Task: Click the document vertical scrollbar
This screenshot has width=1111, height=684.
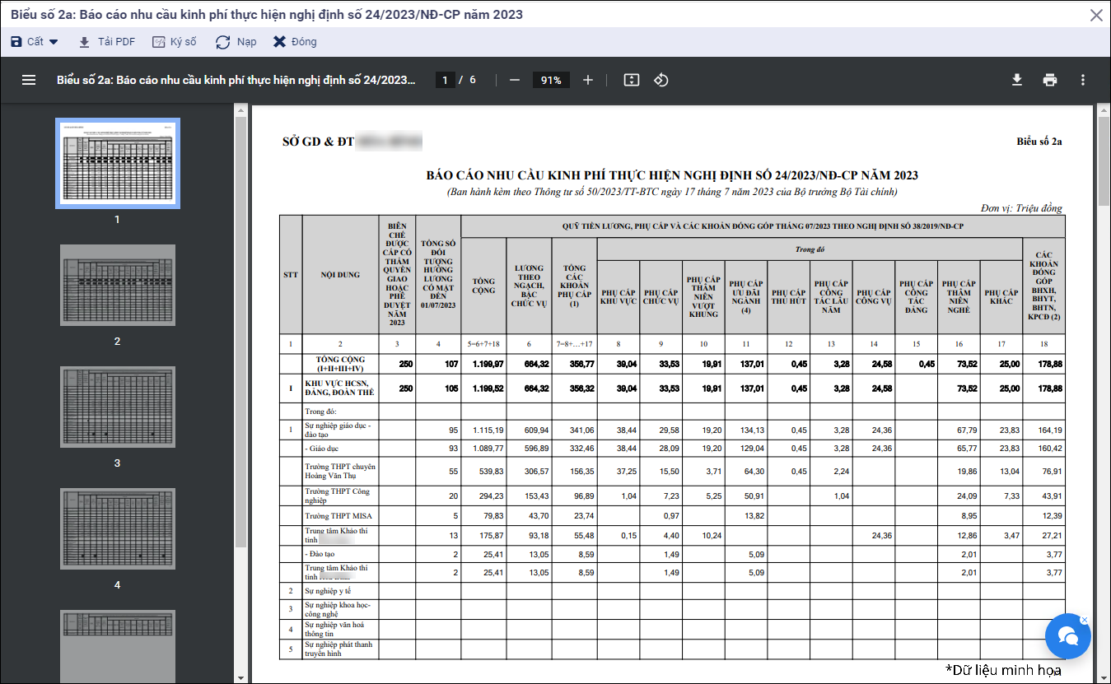Action: (x=1104, y=161)
